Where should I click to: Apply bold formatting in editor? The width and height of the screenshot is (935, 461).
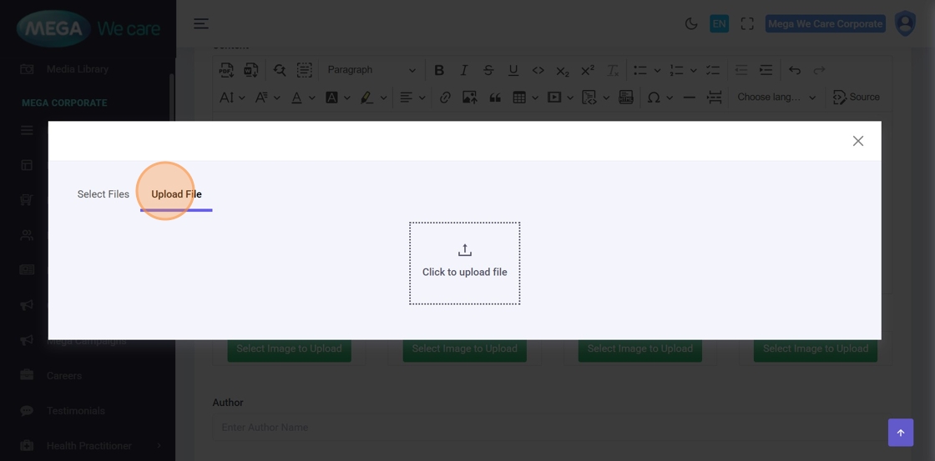tap(439, 70)
